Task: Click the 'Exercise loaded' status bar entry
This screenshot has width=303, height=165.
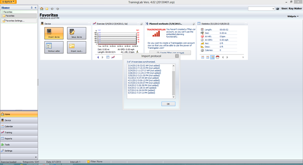Action: pyautogui.click(x=9, y=162)
